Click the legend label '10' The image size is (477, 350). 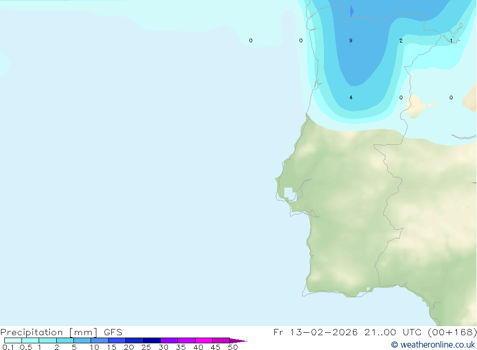click(94, 347)
